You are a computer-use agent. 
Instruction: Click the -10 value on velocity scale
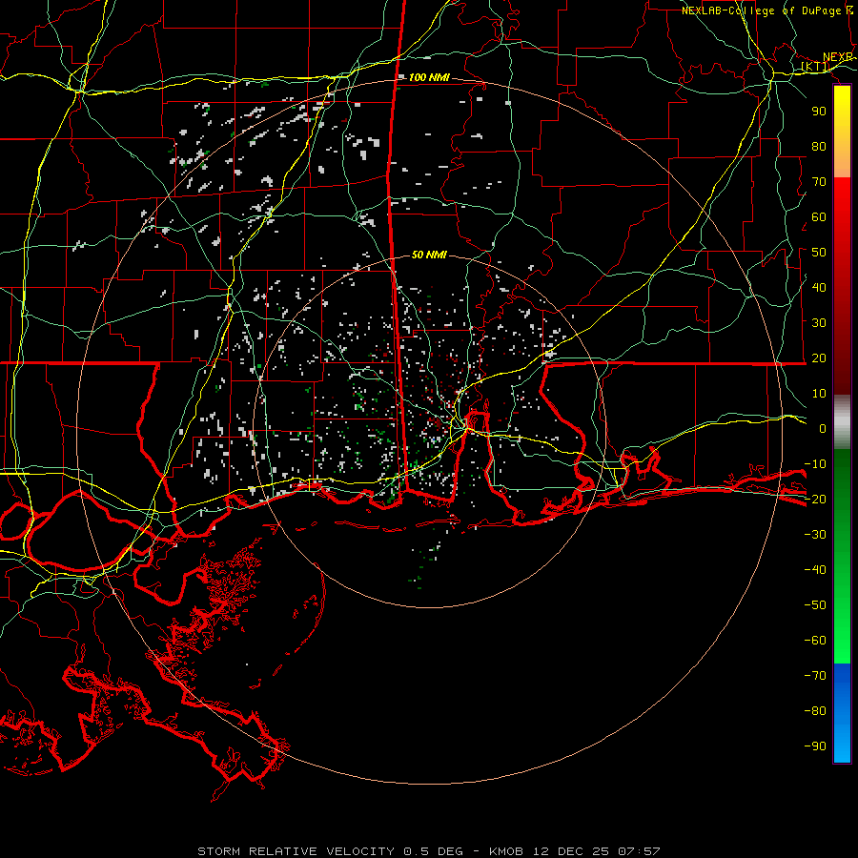pyautogui.click(x=815, y=464)
